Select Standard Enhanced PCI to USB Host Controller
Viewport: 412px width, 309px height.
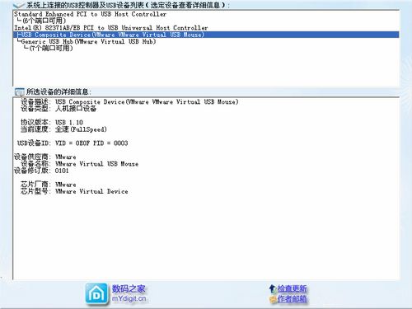91,14
